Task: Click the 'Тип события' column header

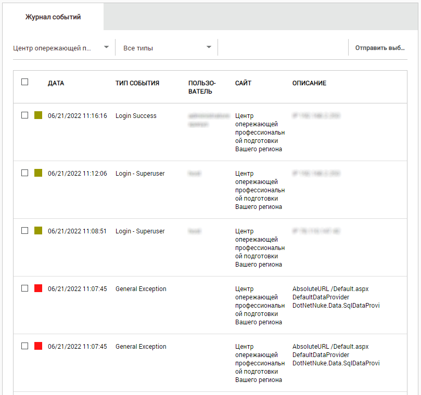Action: click(x=137, y=83)
